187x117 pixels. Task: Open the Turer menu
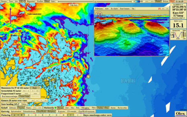coord(11,1)
